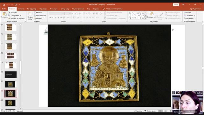Screen dimensions: 204x115
Task: Select the star shape in shapes gallery
Action: coord(143,18)
